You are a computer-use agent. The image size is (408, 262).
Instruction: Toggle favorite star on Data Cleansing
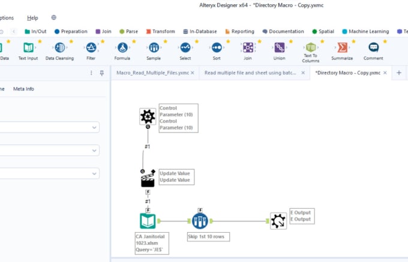[x=71, y=41]
